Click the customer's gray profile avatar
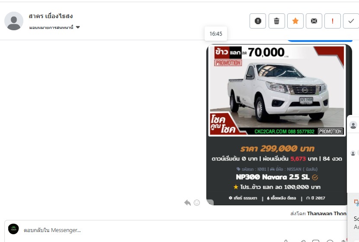Image resolution: width=359 pixels, height=242 pixels. pyautogui.click(x=14, y=21)
